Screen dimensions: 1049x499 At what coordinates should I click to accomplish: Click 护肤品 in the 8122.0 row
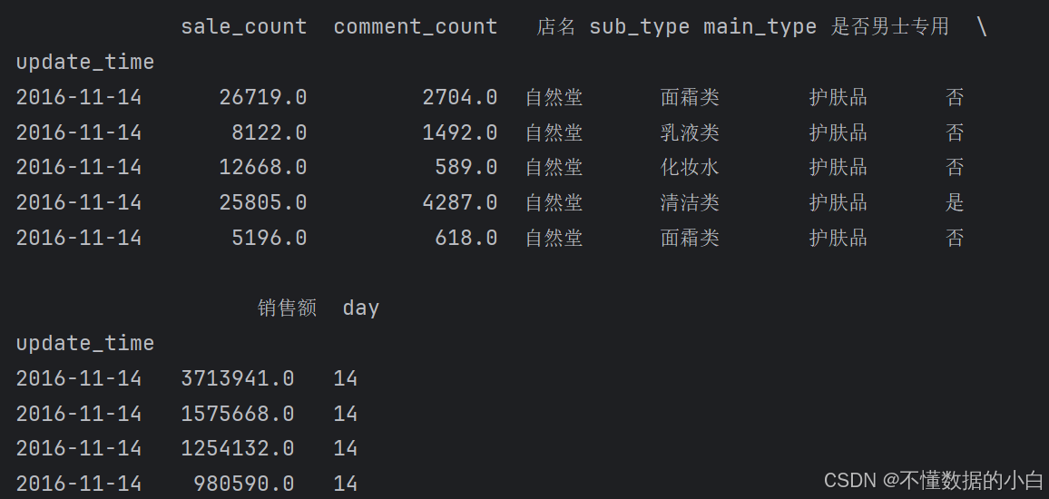[x=838, y=132]
